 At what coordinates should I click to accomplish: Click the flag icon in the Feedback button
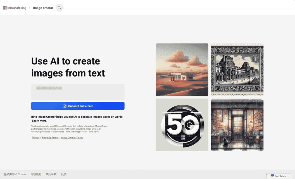pyautogui.click(x=272, y=176)
